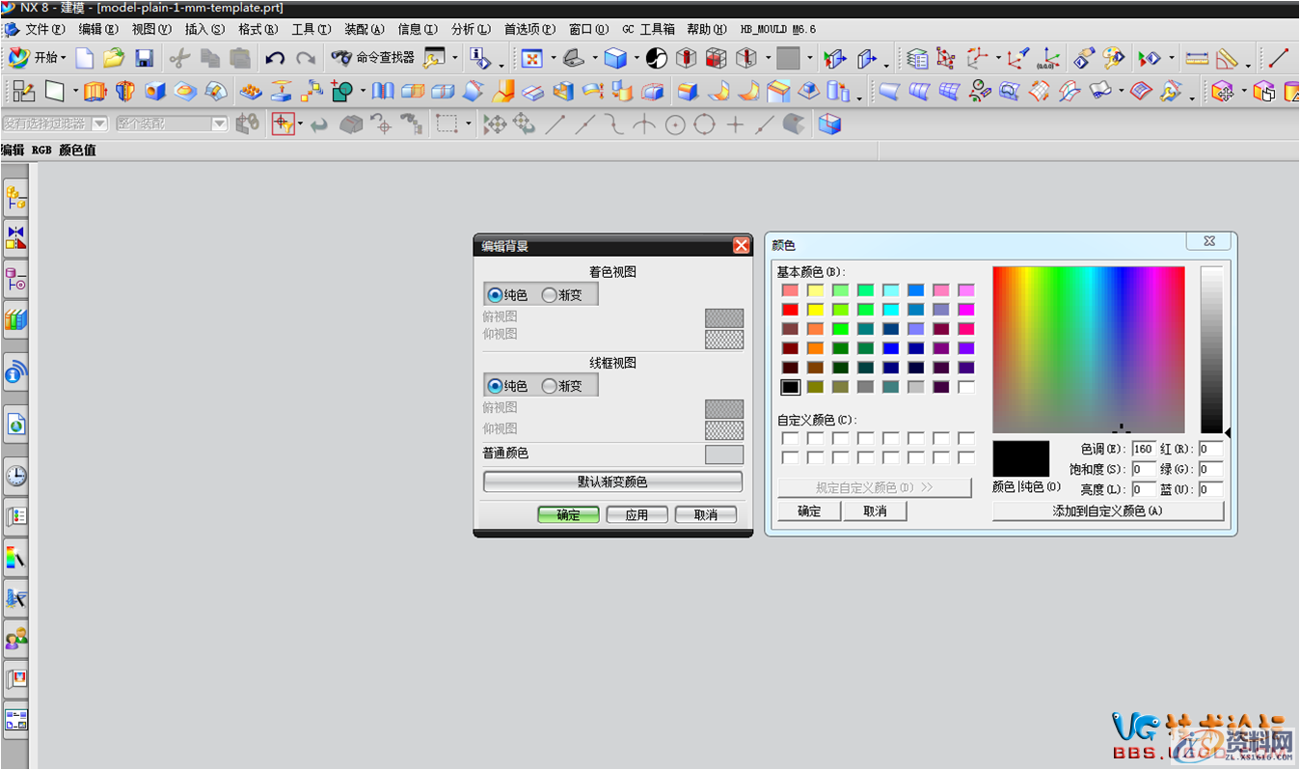Select 渐变 radio under 线框视图
Image resolution: width=1300 pixels, height=770 pixels.
[x=550, y=386]
